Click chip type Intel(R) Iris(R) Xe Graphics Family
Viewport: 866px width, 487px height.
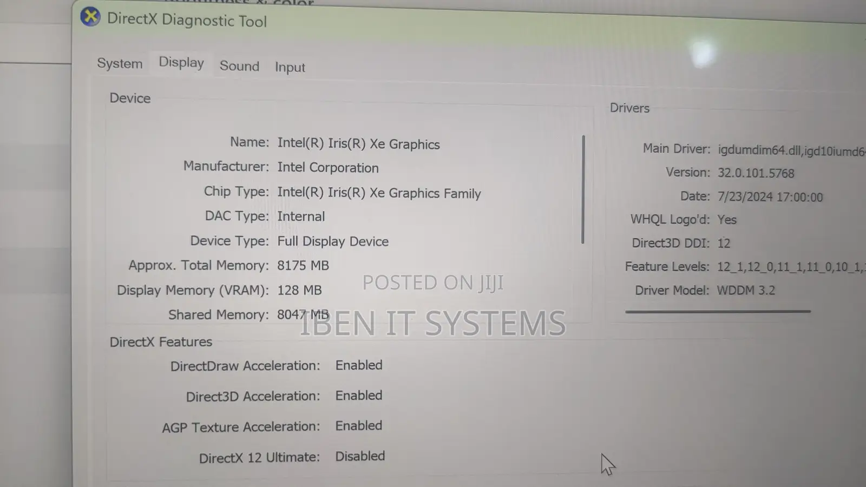[x=379, y=193]
